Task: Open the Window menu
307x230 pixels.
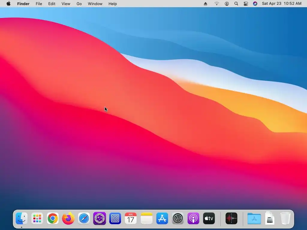Action: coord(95,4)
